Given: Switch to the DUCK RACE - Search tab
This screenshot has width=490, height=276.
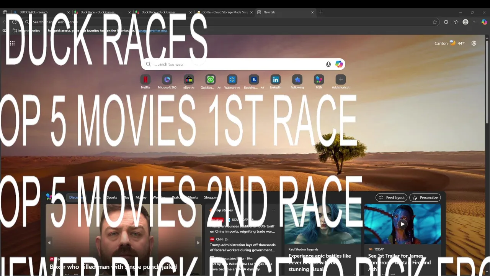Looking at the screenshot, I should (42, 12).
